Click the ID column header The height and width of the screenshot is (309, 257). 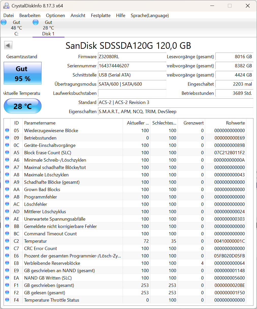(17, 123)
